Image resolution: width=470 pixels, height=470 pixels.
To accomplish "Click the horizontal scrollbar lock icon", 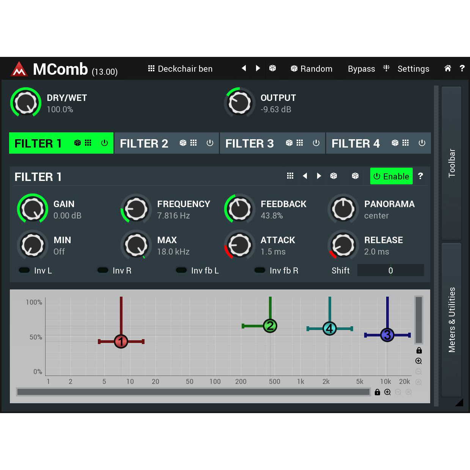I will point(377,392).
